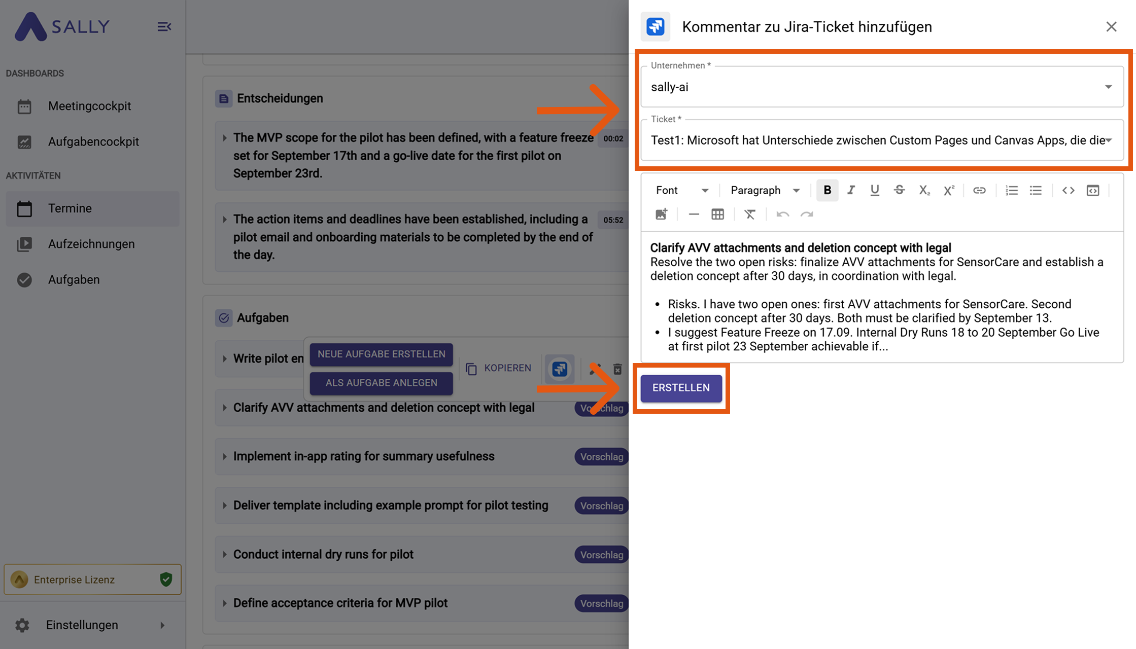
Task: Expand 'Deliver template' task row
Action: pos(224,506)
